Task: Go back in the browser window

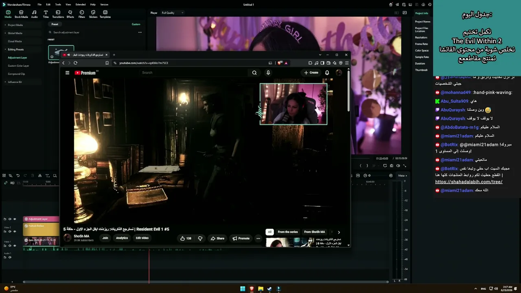Action: 63,63
